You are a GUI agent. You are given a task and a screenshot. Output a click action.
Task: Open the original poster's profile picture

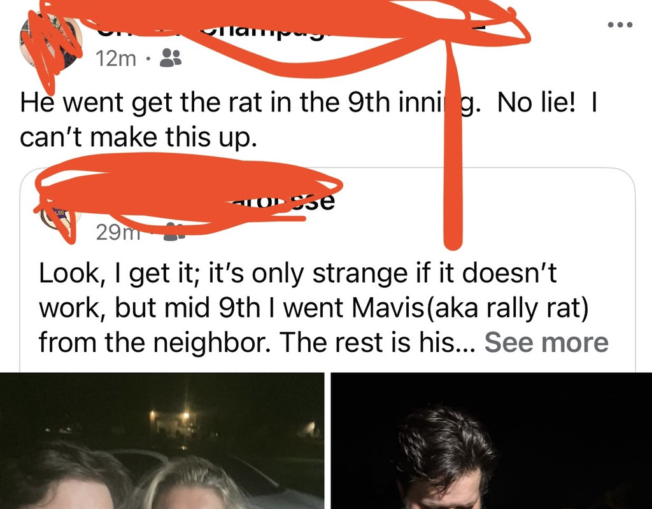point(50,41)
